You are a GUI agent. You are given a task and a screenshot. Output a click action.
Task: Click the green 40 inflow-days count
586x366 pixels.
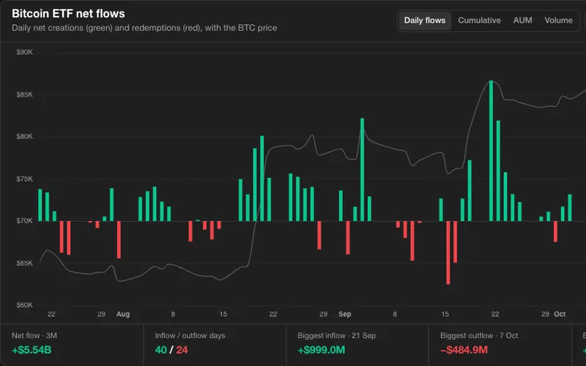point(160,350)
